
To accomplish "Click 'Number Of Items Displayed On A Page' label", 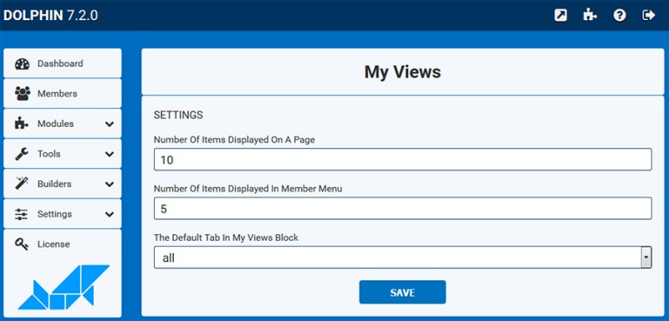I will [x=234, y=140].
